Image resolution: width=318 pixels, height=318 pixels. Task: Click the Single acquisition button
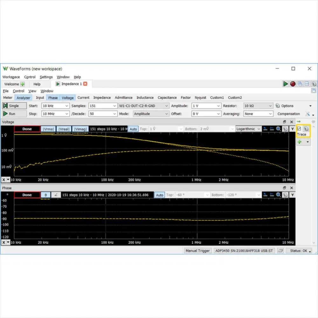coord(14,106)
